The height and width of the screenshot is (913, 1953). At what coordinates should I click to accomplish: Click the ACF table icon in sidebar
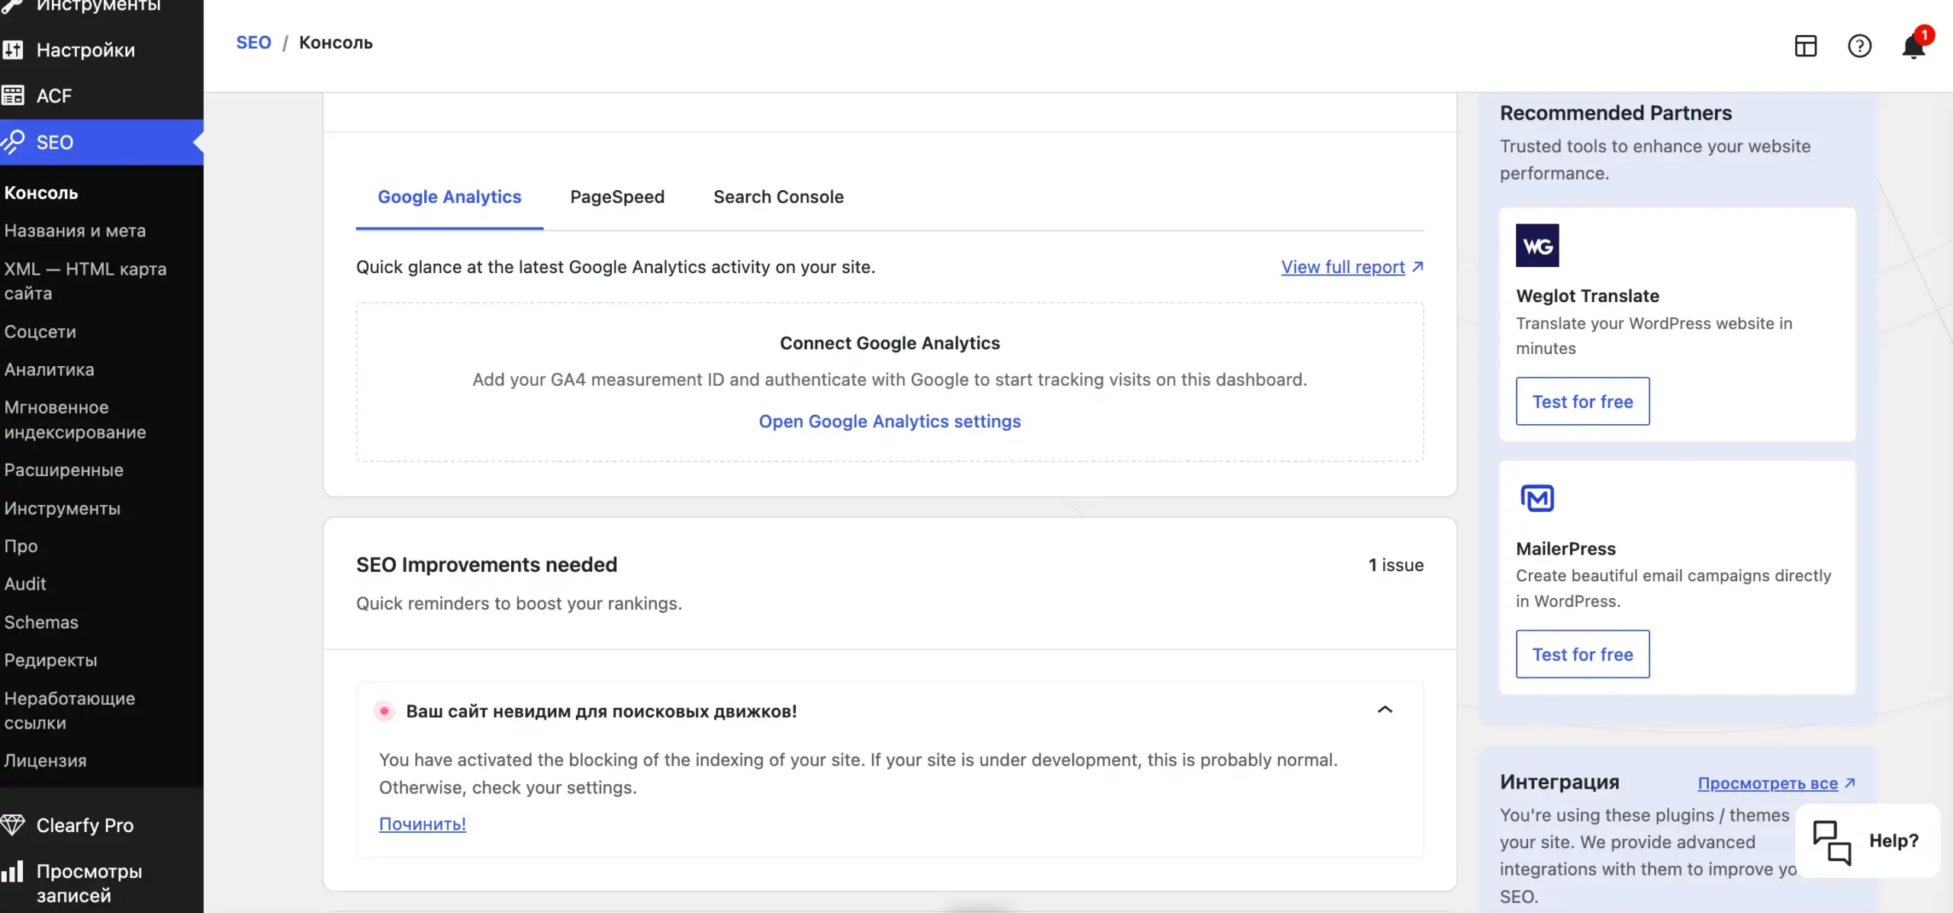[13, 95]
